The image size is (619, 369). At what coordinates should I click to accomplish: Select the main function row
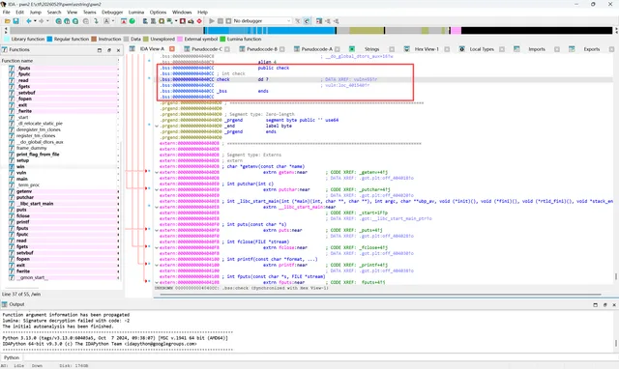(63, 179)
